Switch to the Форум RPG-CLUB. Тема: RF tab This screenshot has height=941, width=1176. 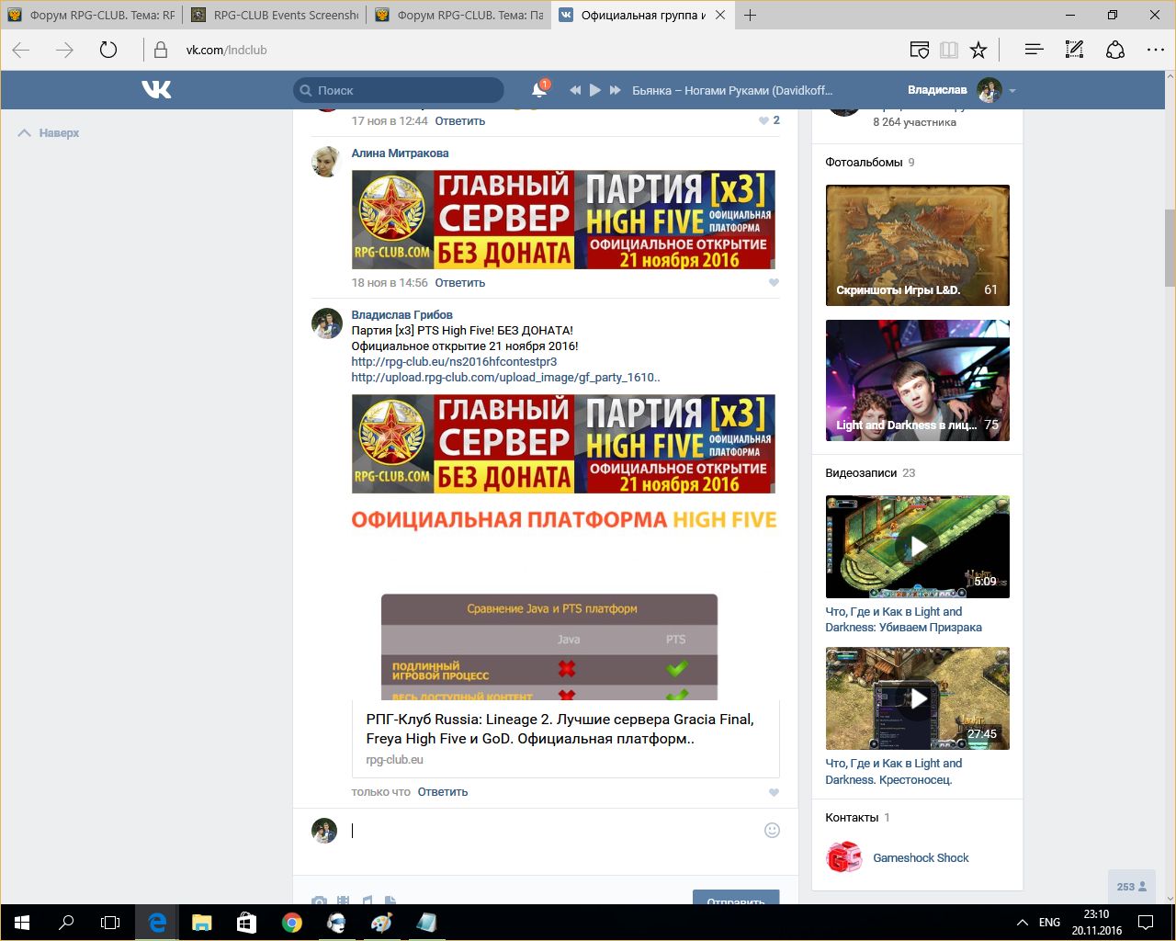91,15
